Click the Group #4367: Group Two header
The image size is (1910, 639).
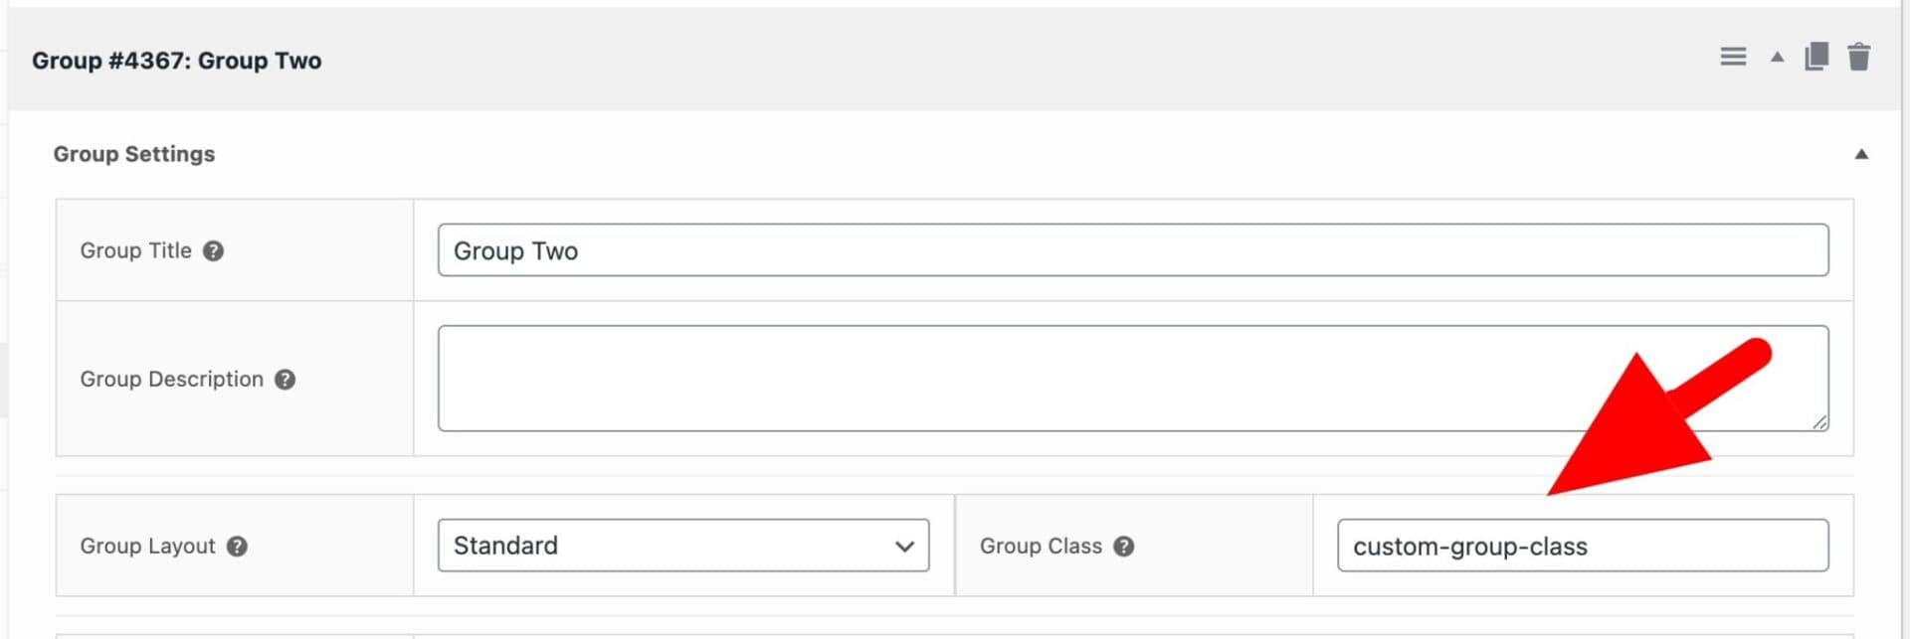pyautogui.click(x=177, y=60)
